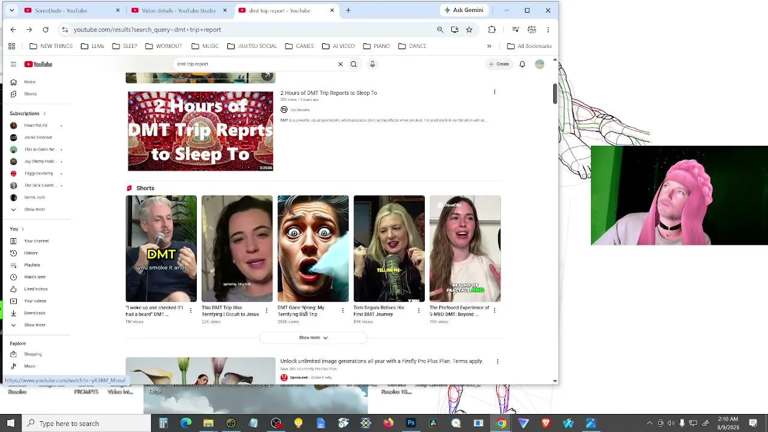768x432 pixels.
Task: Start voice search with the microphone
Action: pyautogui.click(x=372, y=64)
